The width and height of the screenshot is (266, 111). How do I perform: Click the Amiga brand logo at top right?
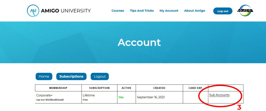[245, 10]
